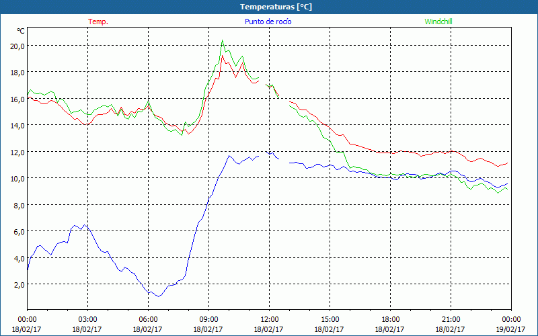Click the 18,0 y-axis value
The height and width of the screenshot is (336, 538).
pyautogui.click(x=17, y=73)
